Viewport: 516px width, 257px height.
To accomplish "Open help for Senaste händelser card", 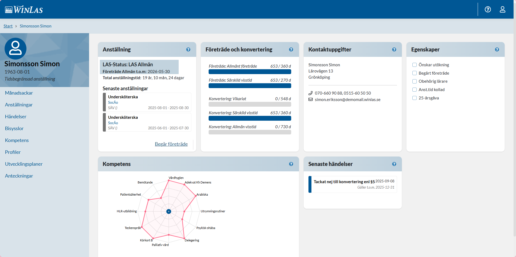I will coord(394,164).
